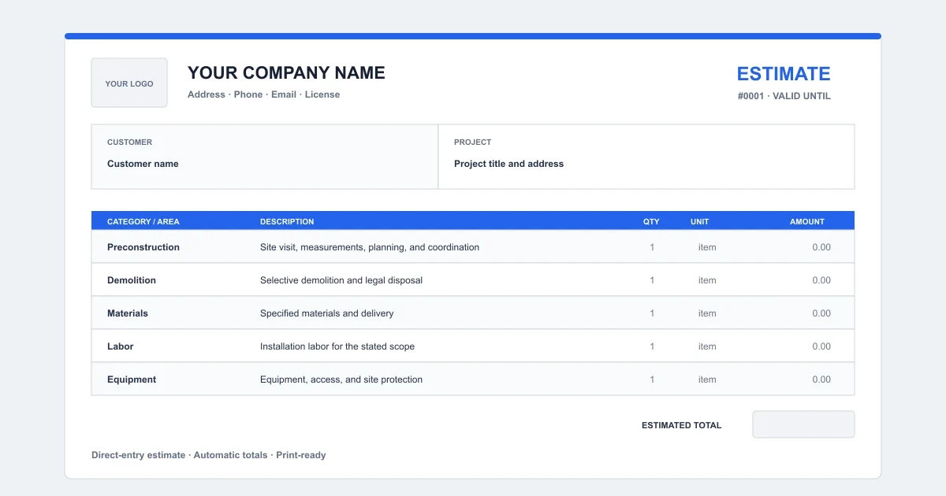Viewport: 946px width, 496px height.
Task: Click the 0.00 amount in Equipment row
Action: tap(821, 379)
